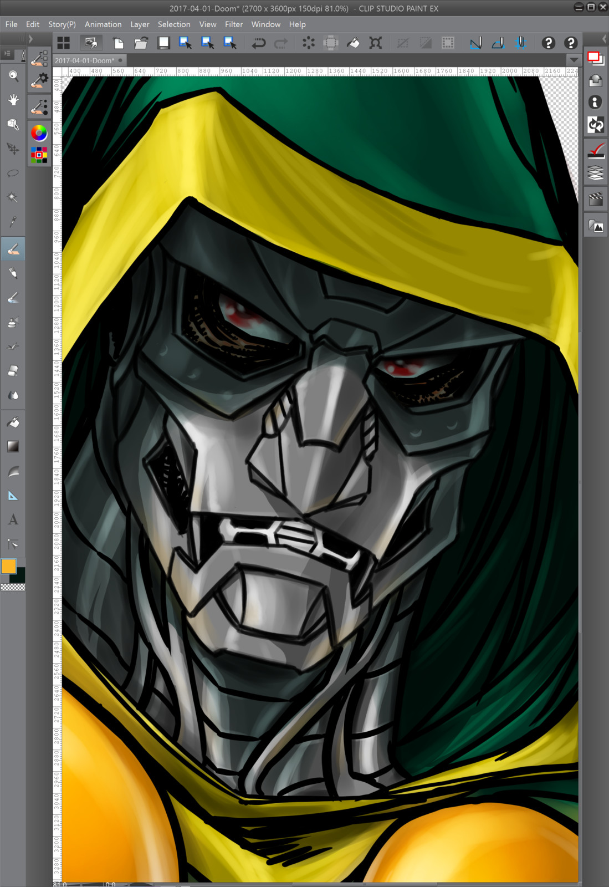Image resolution: width=609 pixels, height=887 pixels.
Task: Open CLIP STUDIO launcher grid icon
Action: (64, 43)
